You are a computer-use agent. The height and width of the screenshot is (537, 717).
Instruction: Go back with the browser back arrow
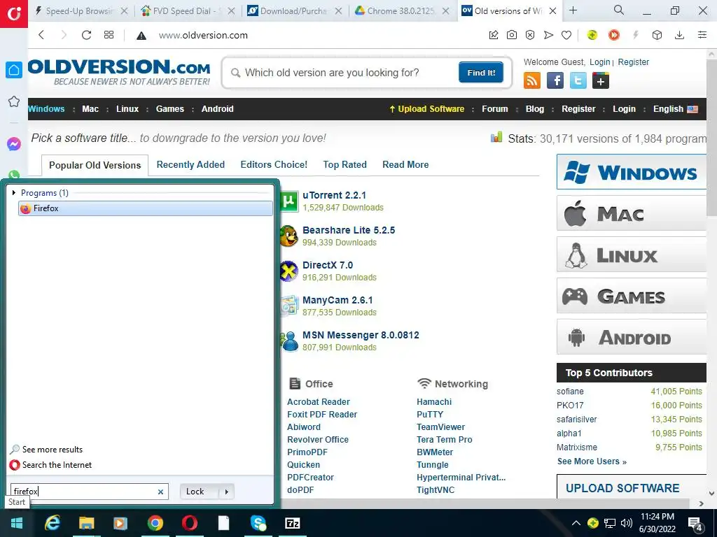coord(41,35)
